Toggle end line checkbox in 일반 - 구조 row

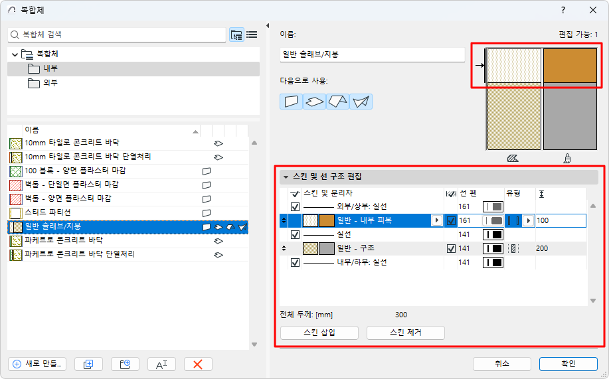(x=451, y=248)
